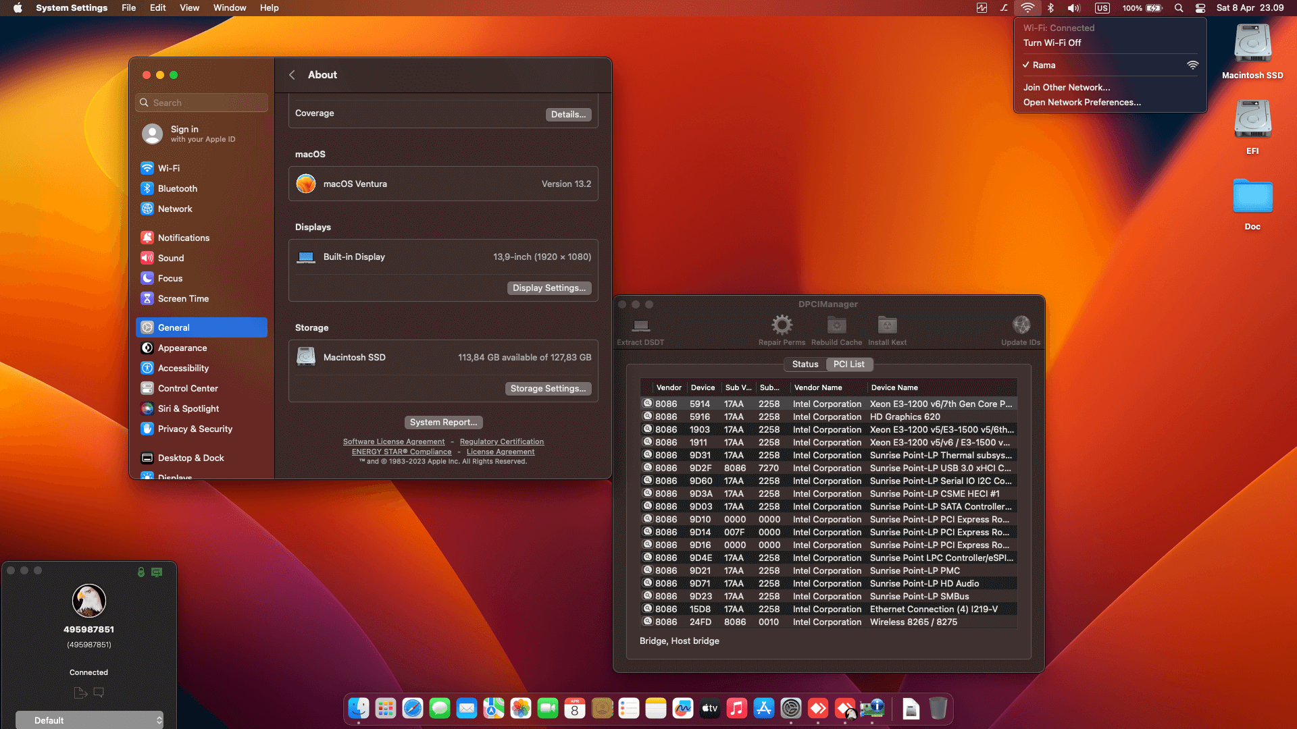Click the eagle avatar in AnyDesk window
1297x729 pixels.
(x=89, y=601)
